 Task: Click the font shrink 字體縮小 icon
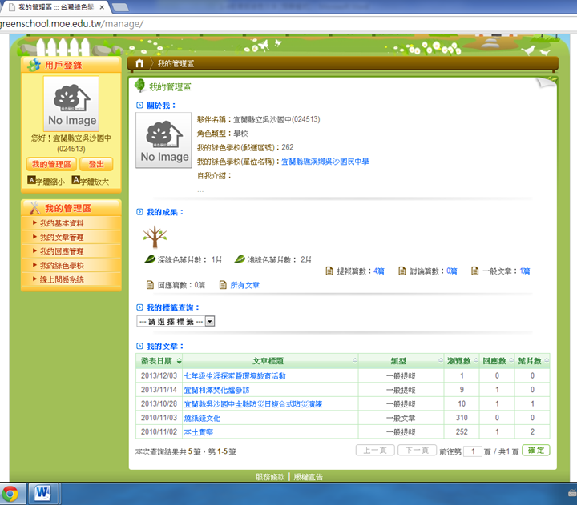[x=31, y=181]
